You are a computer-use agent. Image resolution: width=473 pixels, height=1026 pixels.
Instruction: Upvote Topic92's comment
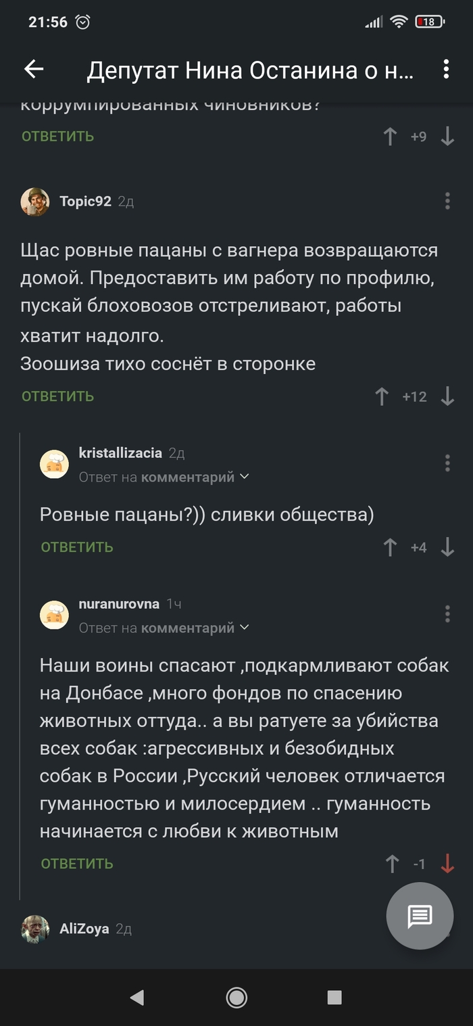[382, 396]
